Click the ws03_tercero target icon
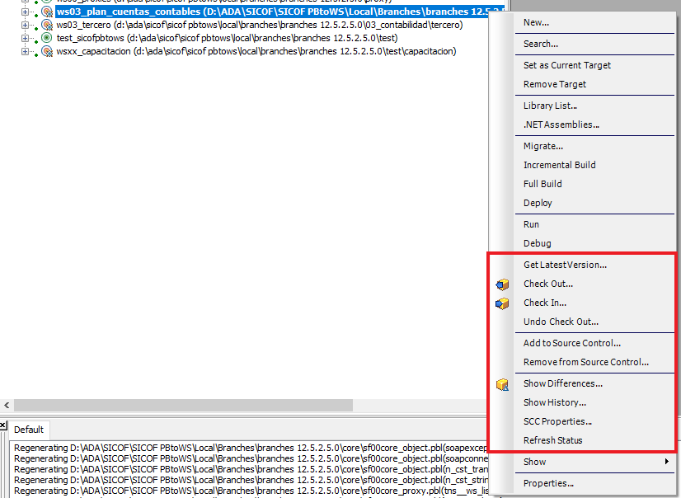The width and height of the screenshot is (681, 498). [x=47, y=26]
